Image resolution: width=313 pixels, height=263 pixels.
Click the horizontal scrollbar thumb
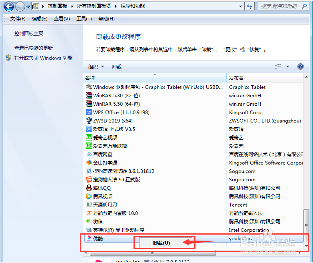tap(153, 253)
